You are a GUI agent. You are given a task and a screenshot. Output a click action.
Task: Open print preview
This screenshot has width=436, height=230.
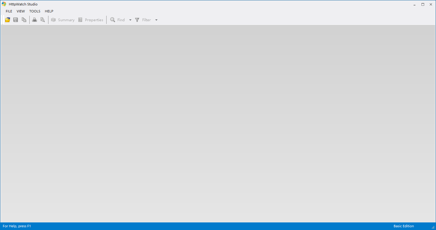[x=43, y=19]
